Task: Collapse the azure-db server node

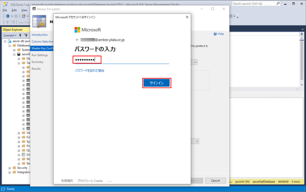Action: point(5,41)
